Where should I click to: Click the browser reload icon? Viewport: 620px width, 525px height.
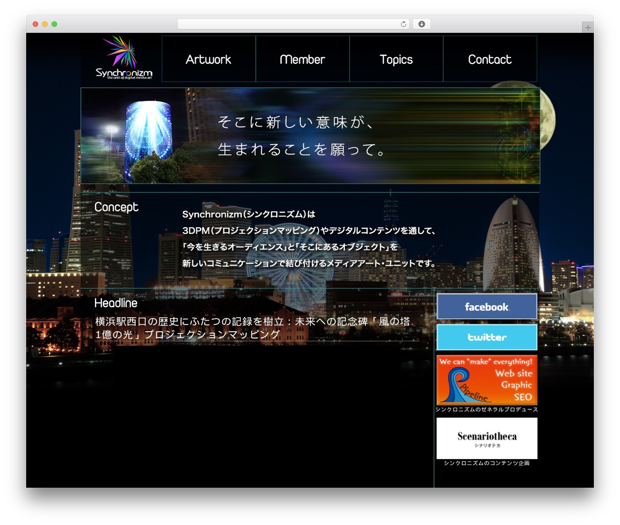(403, 24)
